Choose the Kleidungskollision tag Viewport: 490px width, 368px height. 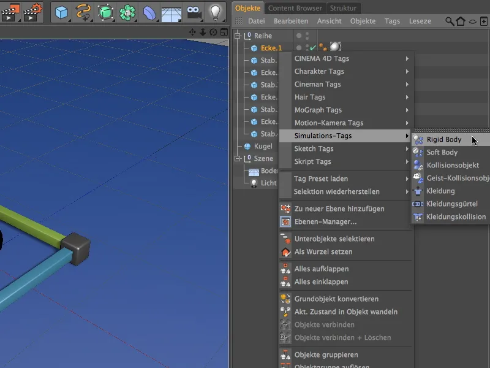tap(450, 217)
